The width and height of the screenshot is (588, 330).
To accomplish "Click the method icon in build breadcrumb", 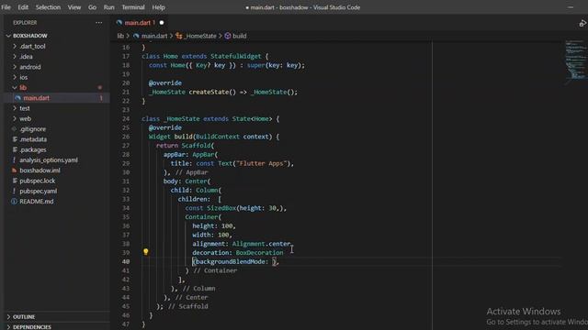I will (228, 36).
